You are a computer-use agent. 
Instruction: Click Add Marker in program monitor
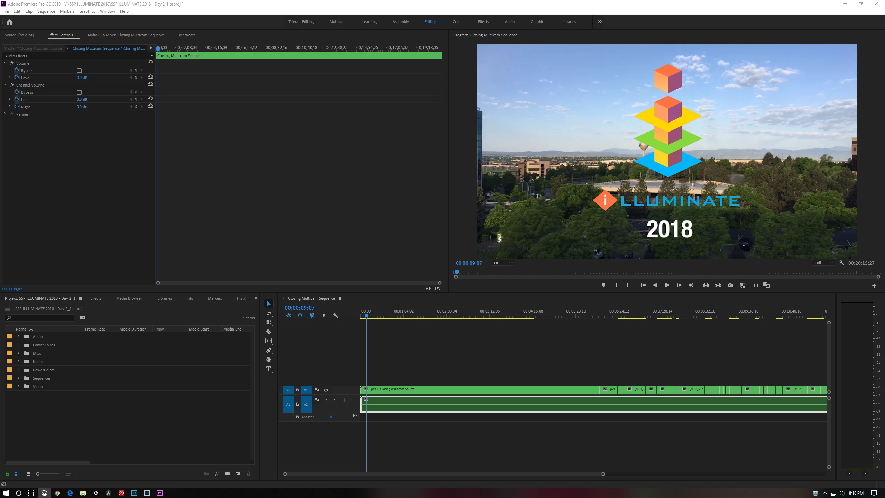pyautogui.click(x=603, y=285)
